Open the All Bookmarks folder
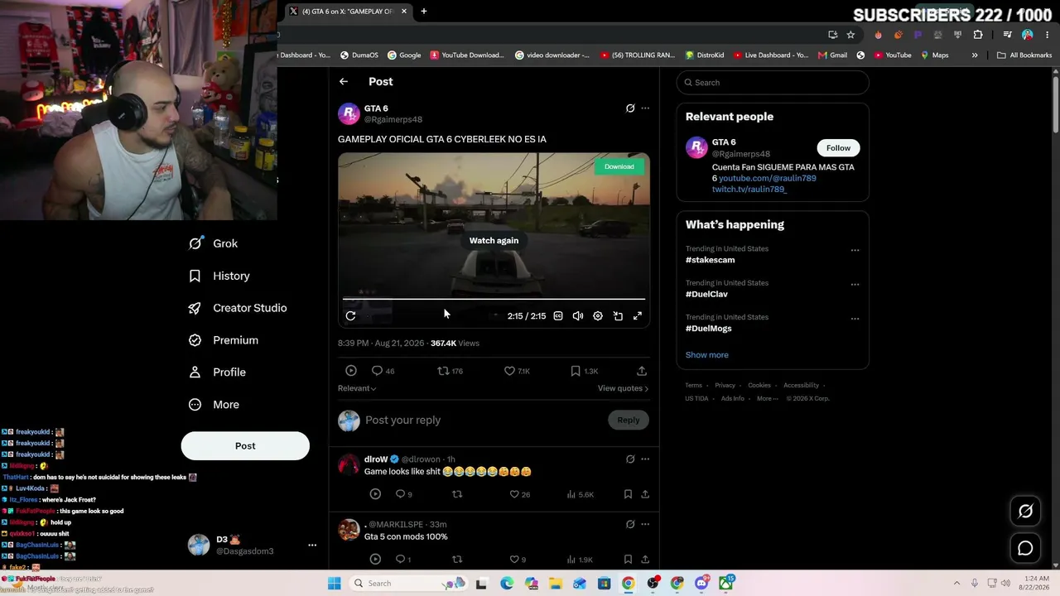1060x596 pixels. pyautogui.click(x=1024, y=55)
